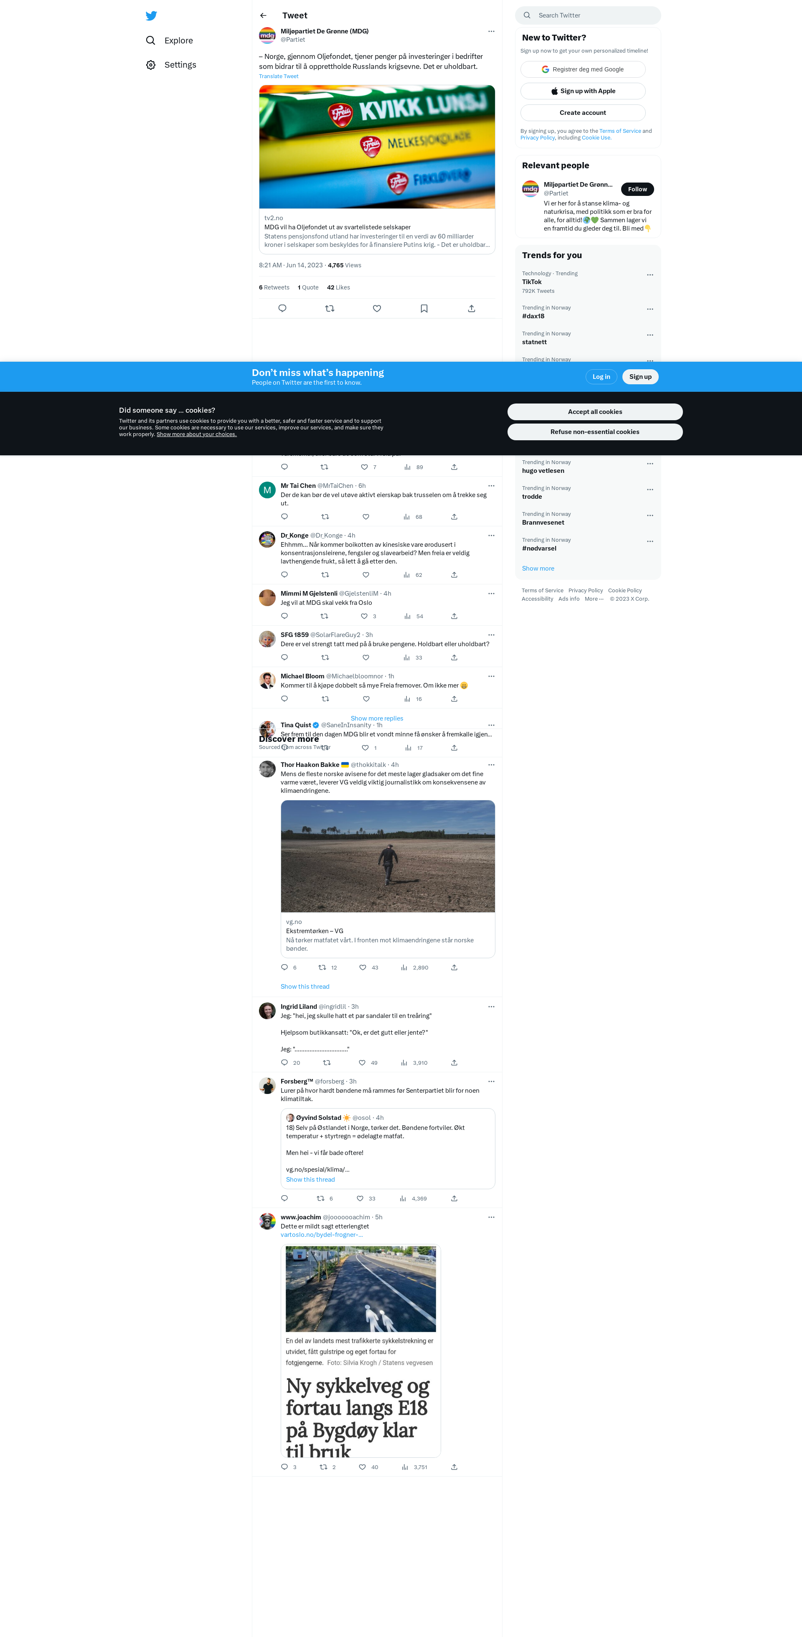Open Explore from the sidebar
The width and height of the screenshot is (802, 1637).
[x=169, y=41]
